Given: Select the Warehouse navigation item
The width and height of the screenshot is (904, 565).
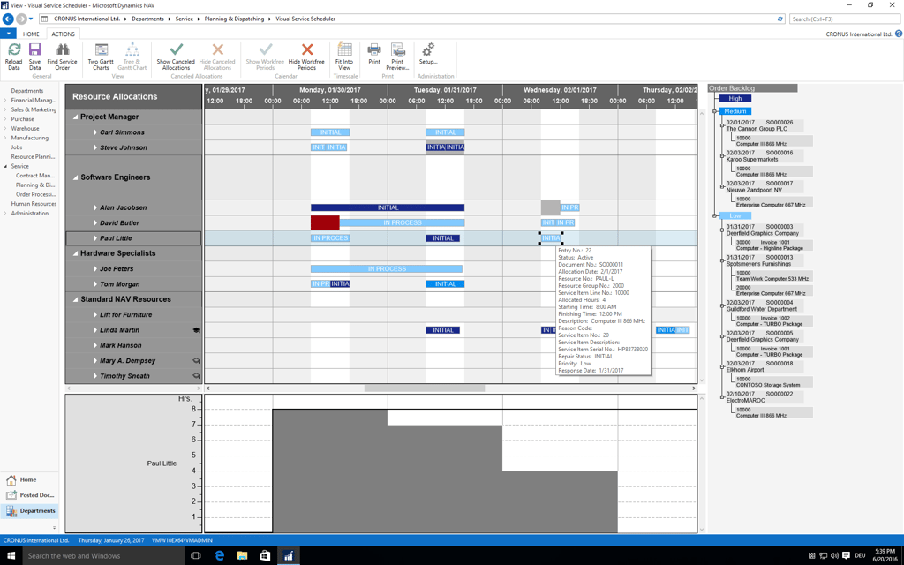Looking at the screenshot, I should (25, 129).
